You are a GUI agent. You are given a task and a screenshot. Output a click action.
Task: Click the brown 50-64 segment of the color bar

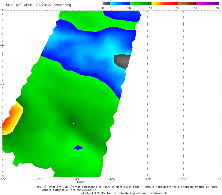pos(187,4)
